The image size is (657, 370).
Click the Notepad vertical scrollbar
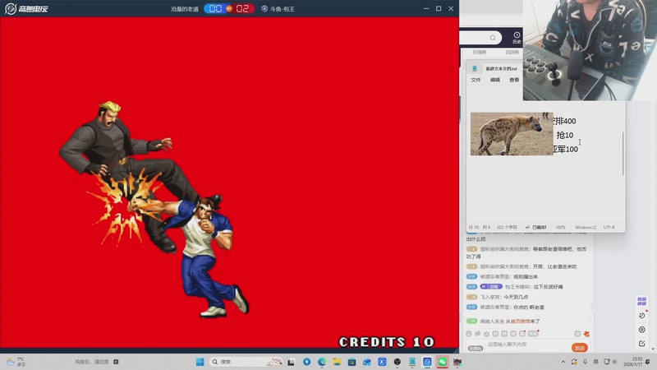pyautogui.click(x=623, y=154)
